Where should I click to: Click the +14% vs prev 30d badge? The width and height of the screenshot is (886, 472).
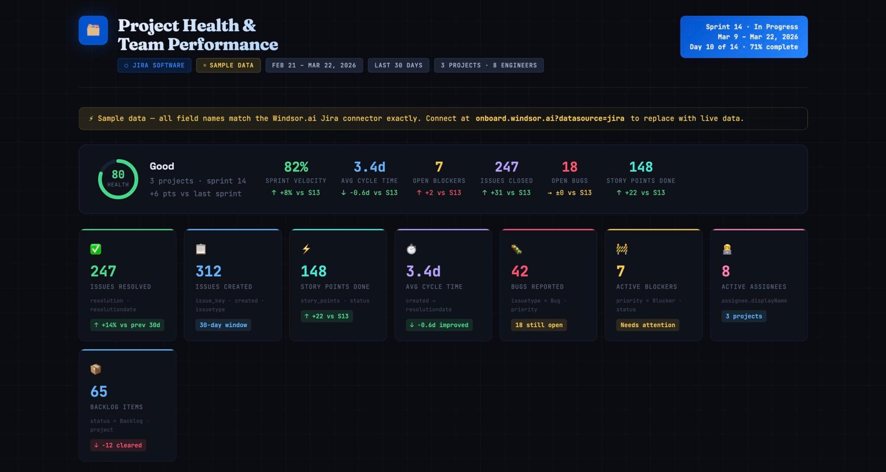127,325
